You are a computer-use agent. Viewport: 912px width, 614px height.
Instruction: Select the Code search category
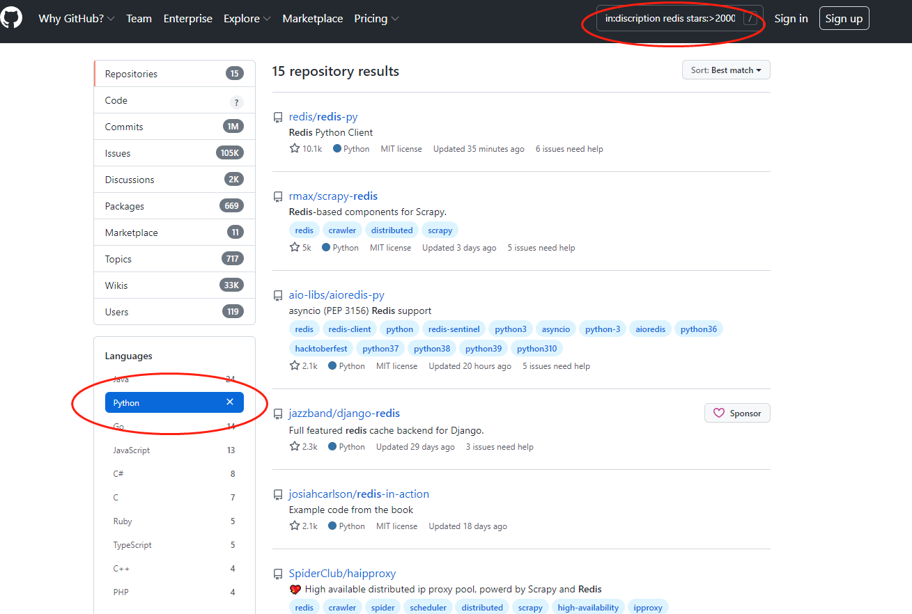(x=174, y=100)
